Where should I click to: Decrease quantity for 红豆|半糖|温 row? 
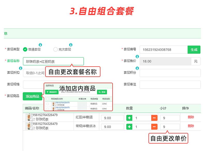tap(154, 118)
